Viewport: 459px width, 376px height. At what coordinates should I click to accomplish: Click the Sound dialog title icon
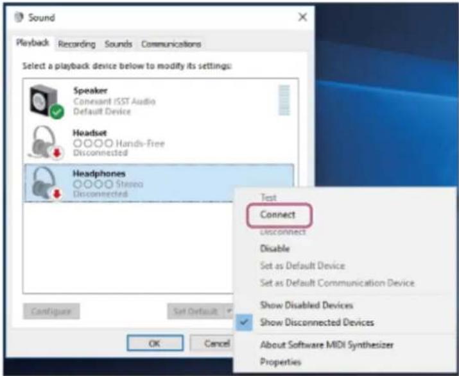19,17
